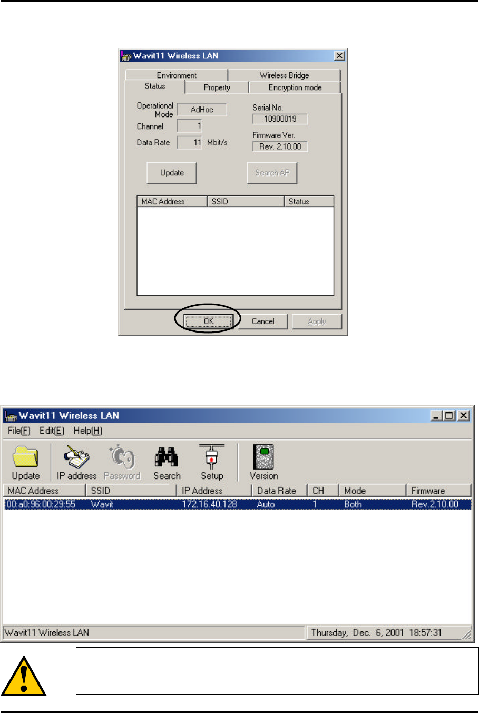Sort main list by IP Address column
The image size is (479, 713).
[x=214, y=491]
